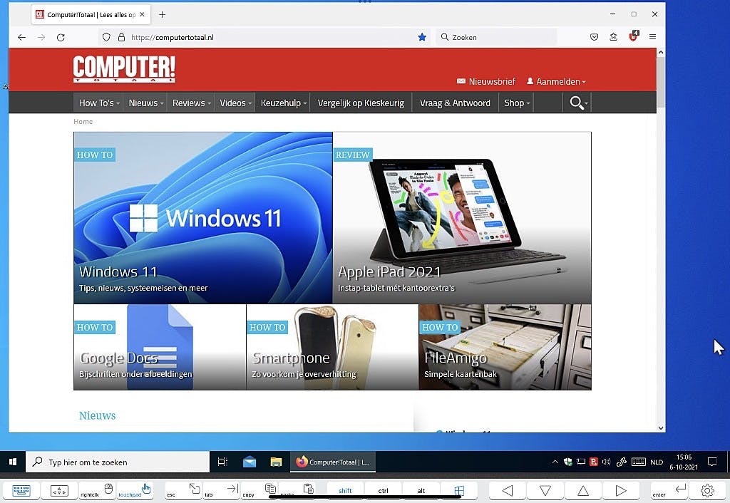
Task: Open Task View on the taskbar
Action: coord(222,462)
